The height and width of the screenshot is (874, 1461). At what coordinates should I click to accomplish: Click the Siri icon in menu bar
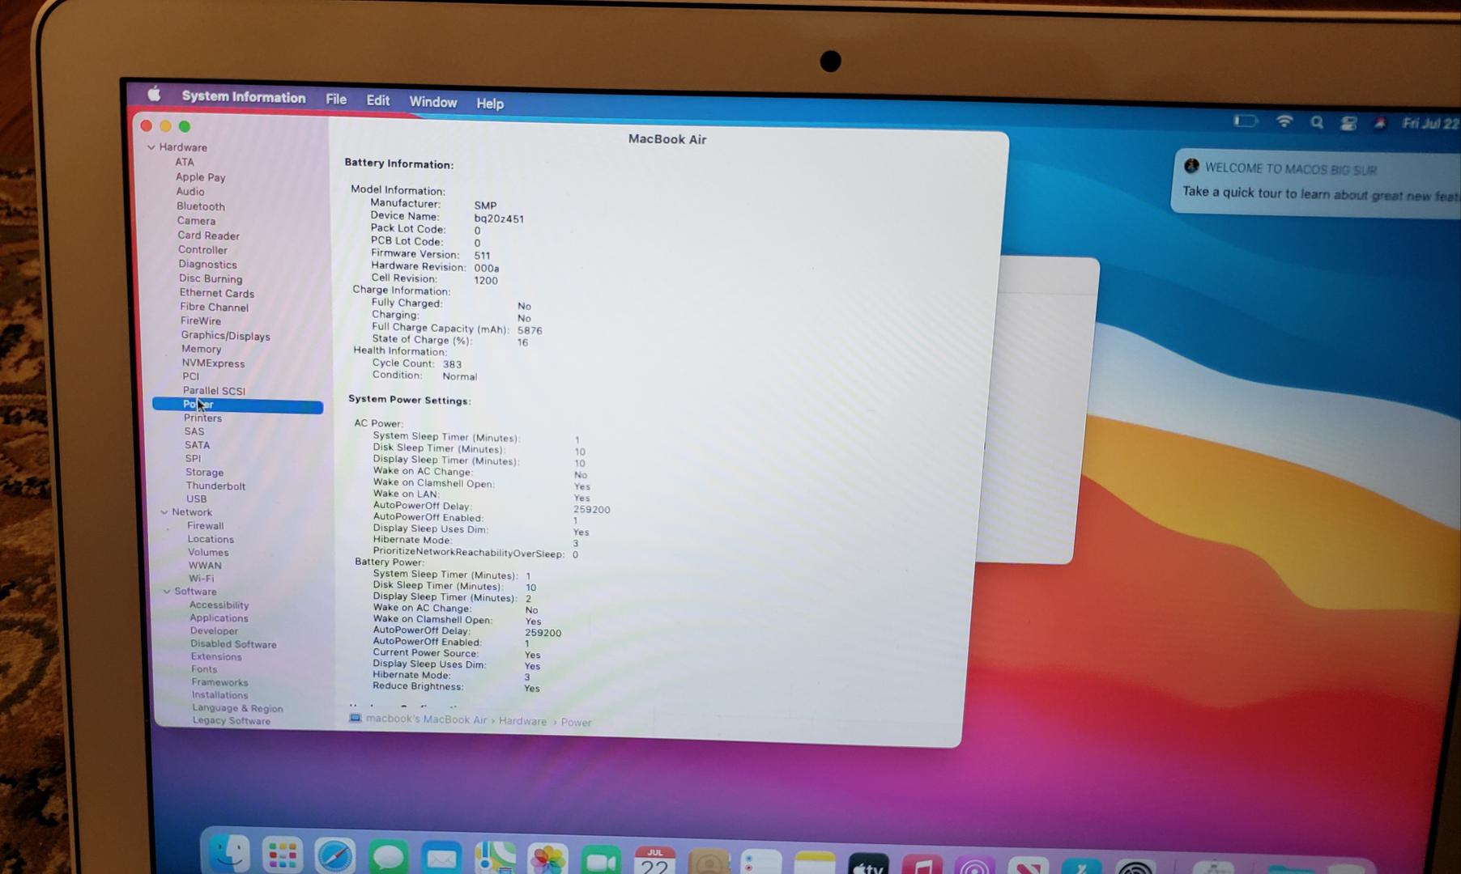(x=1380, y=123)
